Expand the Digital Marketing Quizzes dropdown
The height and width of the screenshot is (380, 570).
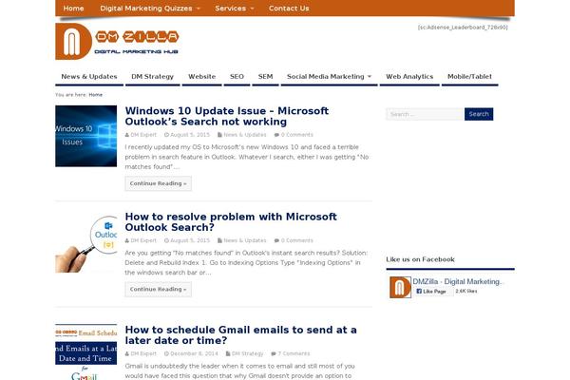point(150,8)
